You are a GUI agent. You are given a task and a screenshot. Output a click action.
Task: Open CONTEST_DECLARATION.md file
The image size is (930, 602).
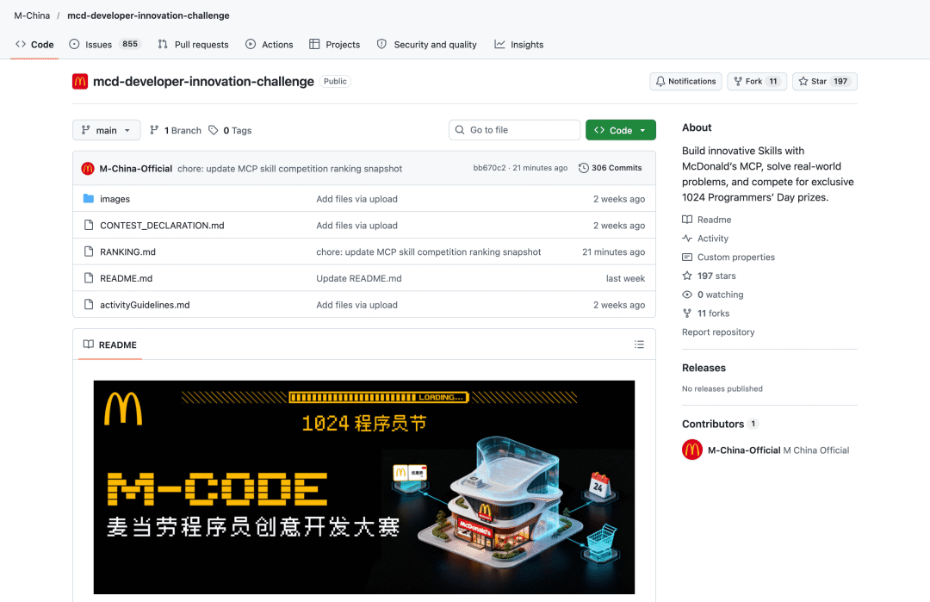(x=162, y=226)
